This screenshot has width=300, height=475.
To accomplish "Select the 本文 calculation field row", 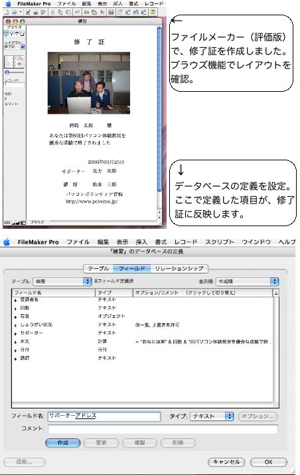I will click(142, 341).
